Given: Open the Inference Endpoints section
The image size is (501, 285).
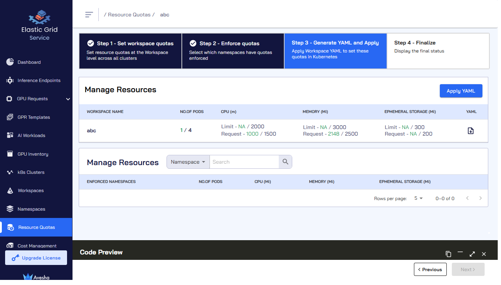Looking at the screenshot, I should (39, 81).
